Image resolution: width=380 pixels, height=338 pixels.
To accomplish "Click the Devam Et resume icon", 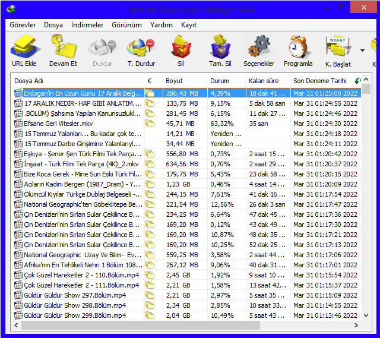I will coord(64,46).
